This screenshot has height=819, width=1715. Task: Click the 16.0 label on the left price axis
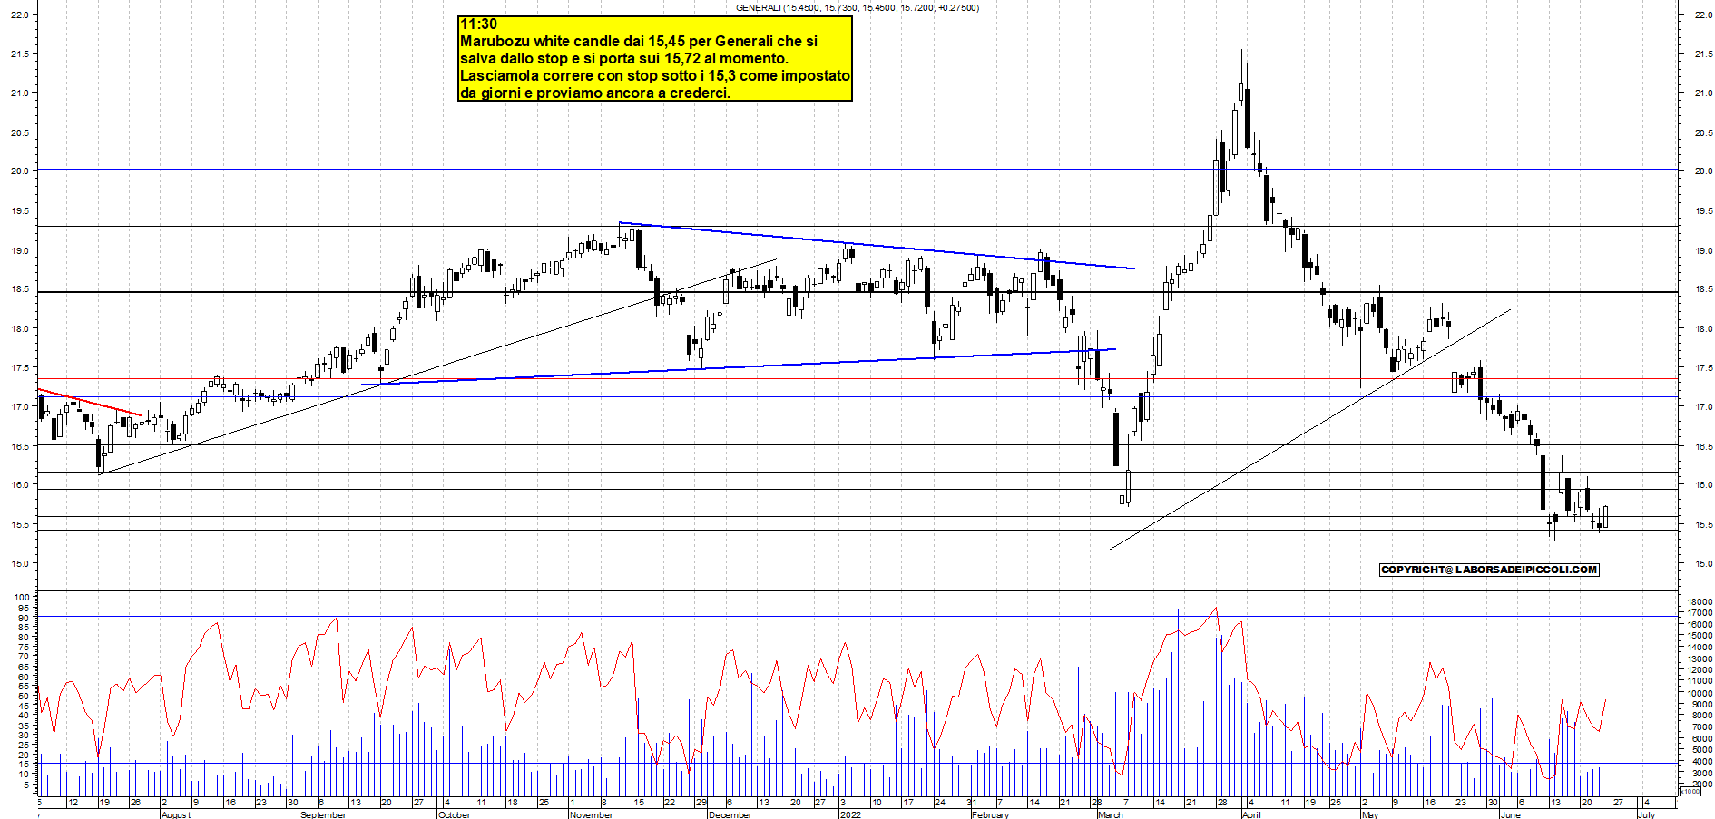point(19,485)
